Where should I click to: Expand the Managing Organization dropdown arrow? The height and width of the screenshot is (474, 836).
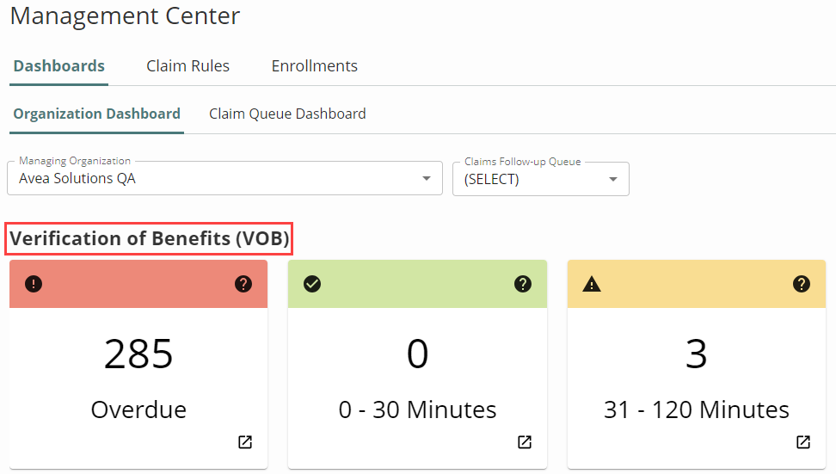(427, 179)
